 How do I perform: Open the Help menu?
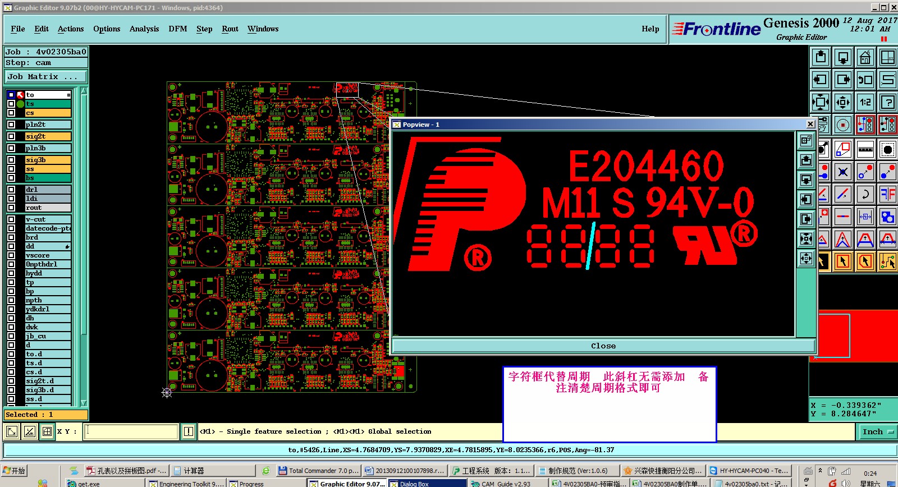point(650,29)
